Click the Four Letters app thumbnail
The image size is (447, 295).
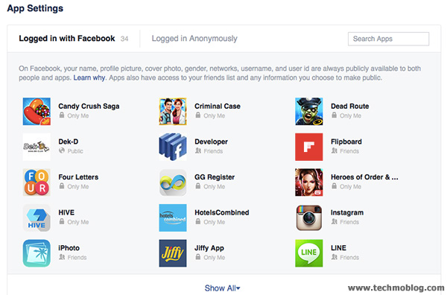(37, 183)
